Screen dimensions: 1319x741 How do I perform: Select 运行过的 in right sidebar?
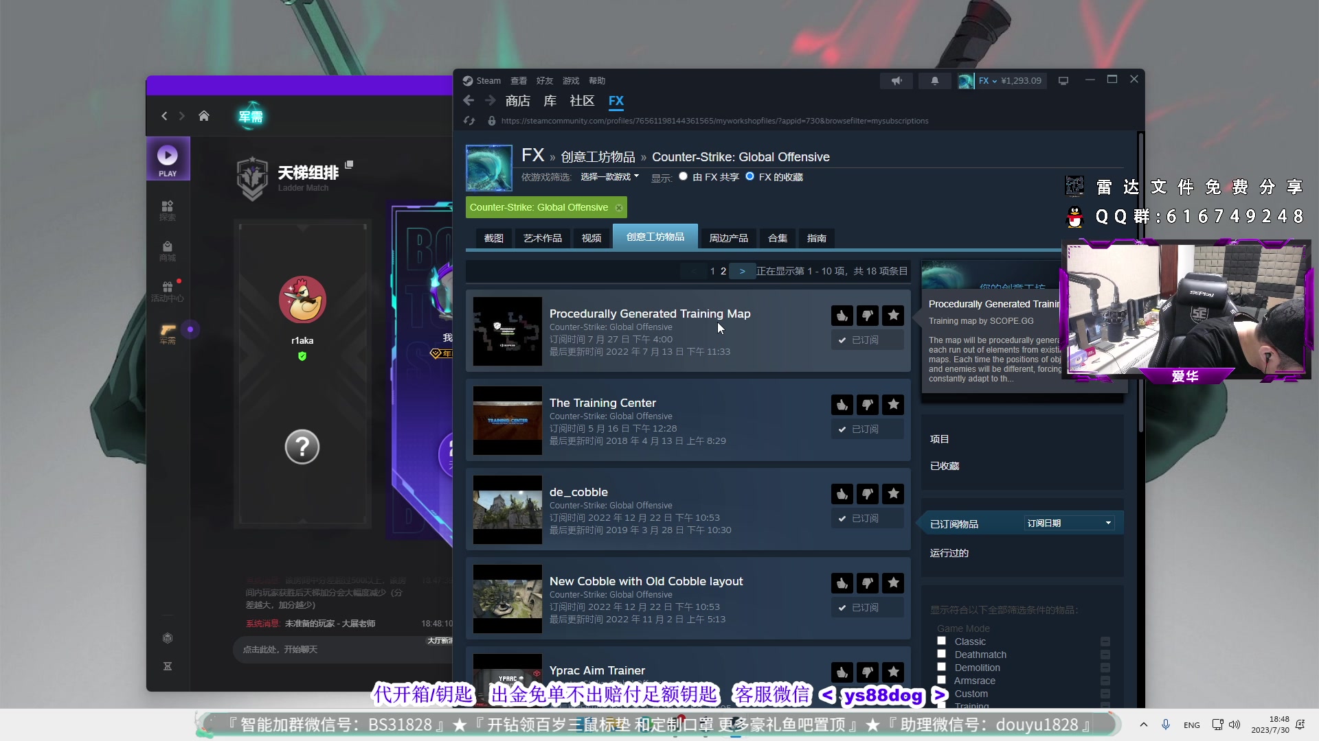click(x=949, y=553)
